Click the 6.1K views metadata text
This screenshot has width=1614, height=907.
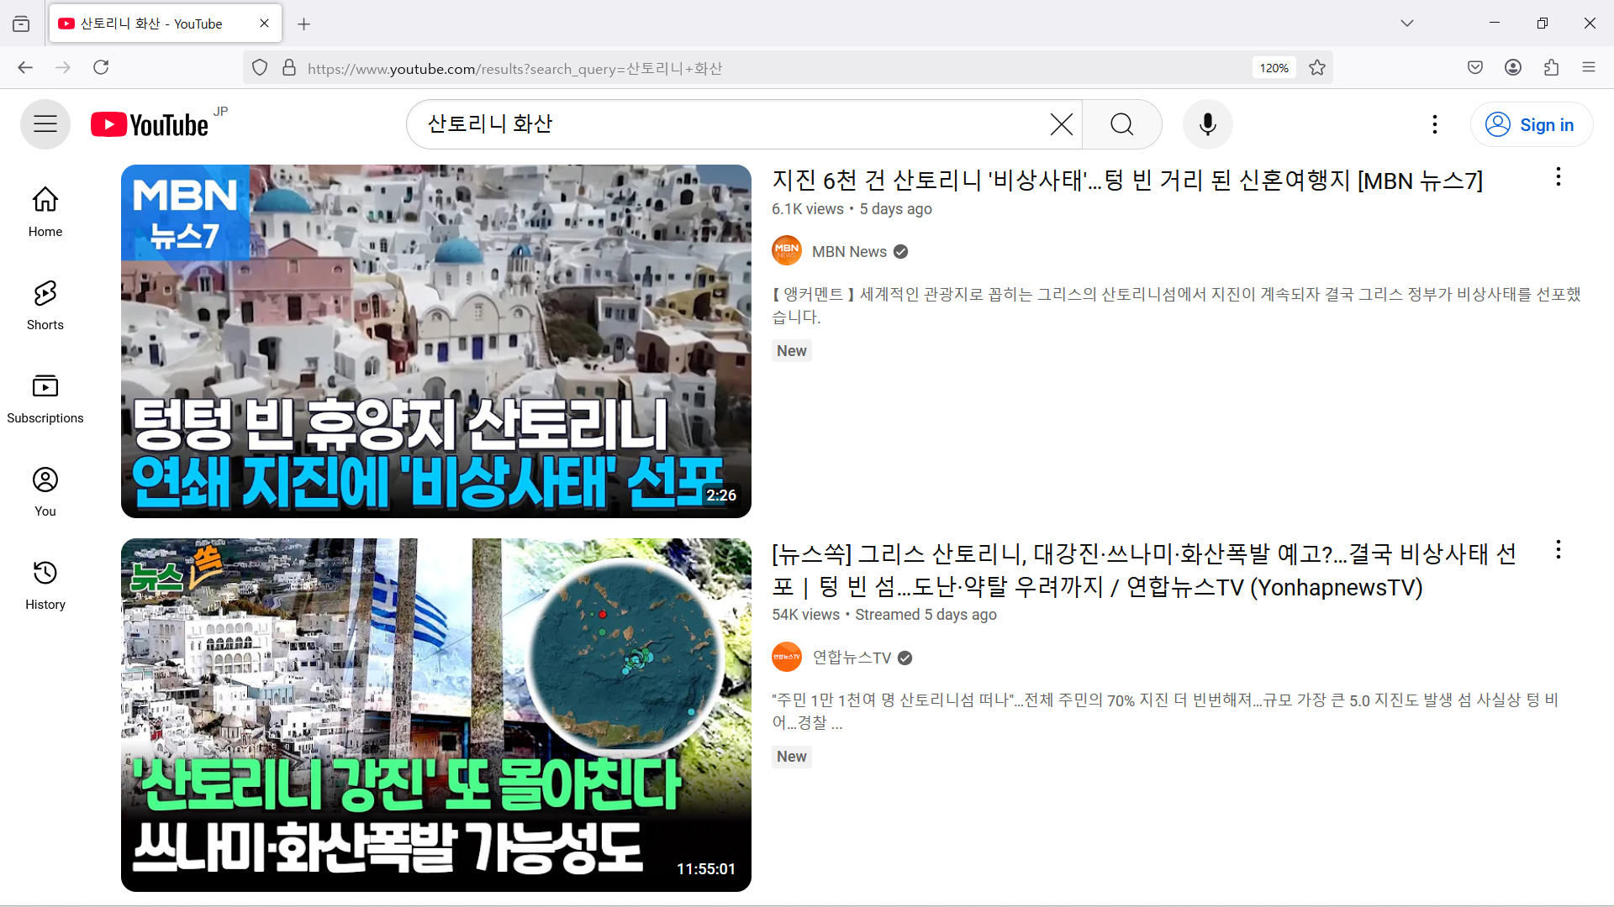click(x=808, y=209)
